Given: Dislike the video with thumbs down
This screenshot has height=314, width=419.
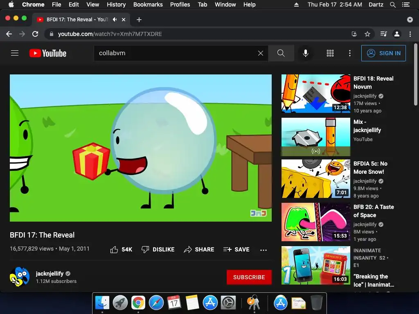Looking at the screenshot, I should coord(145,249).
